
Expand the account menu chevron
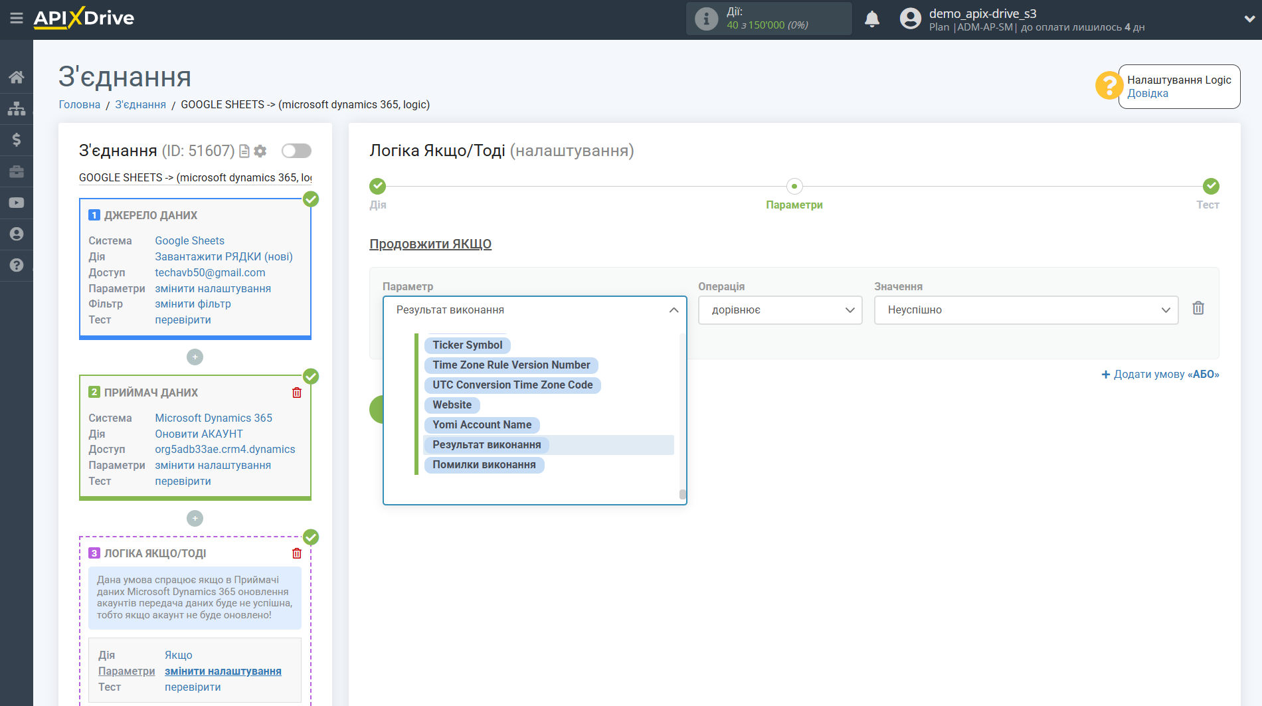pyautogui.click(x=1249, y=19)
